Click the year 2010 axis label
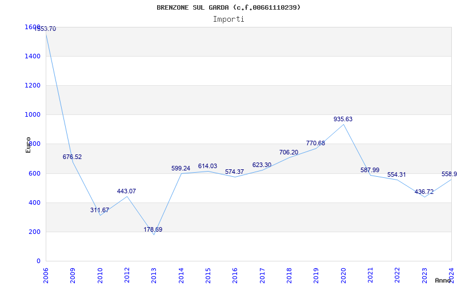 pyautogui.click(x=100, y=276)
